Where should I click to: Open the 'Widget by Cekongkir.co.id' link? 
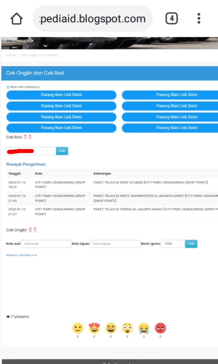[22, 255]
